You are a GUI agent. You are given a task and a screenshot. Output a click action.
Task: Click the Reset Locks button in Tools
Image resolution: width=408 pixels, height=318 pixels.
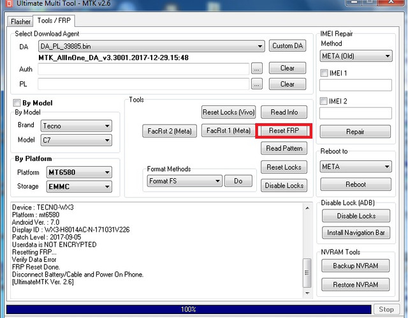(284, 167)
